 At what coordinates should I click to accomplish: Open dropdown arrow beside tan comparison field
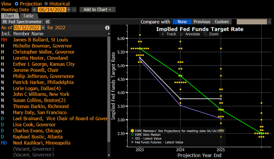pyautogui.click(x=269, y=22)
